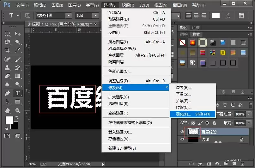The image size is (255, 168).
Task: Select the Horizontal Type tool
Action: point(18,93)
